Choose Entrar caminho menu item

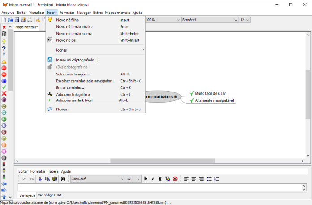pyautogui.click(x=95, y=87)
